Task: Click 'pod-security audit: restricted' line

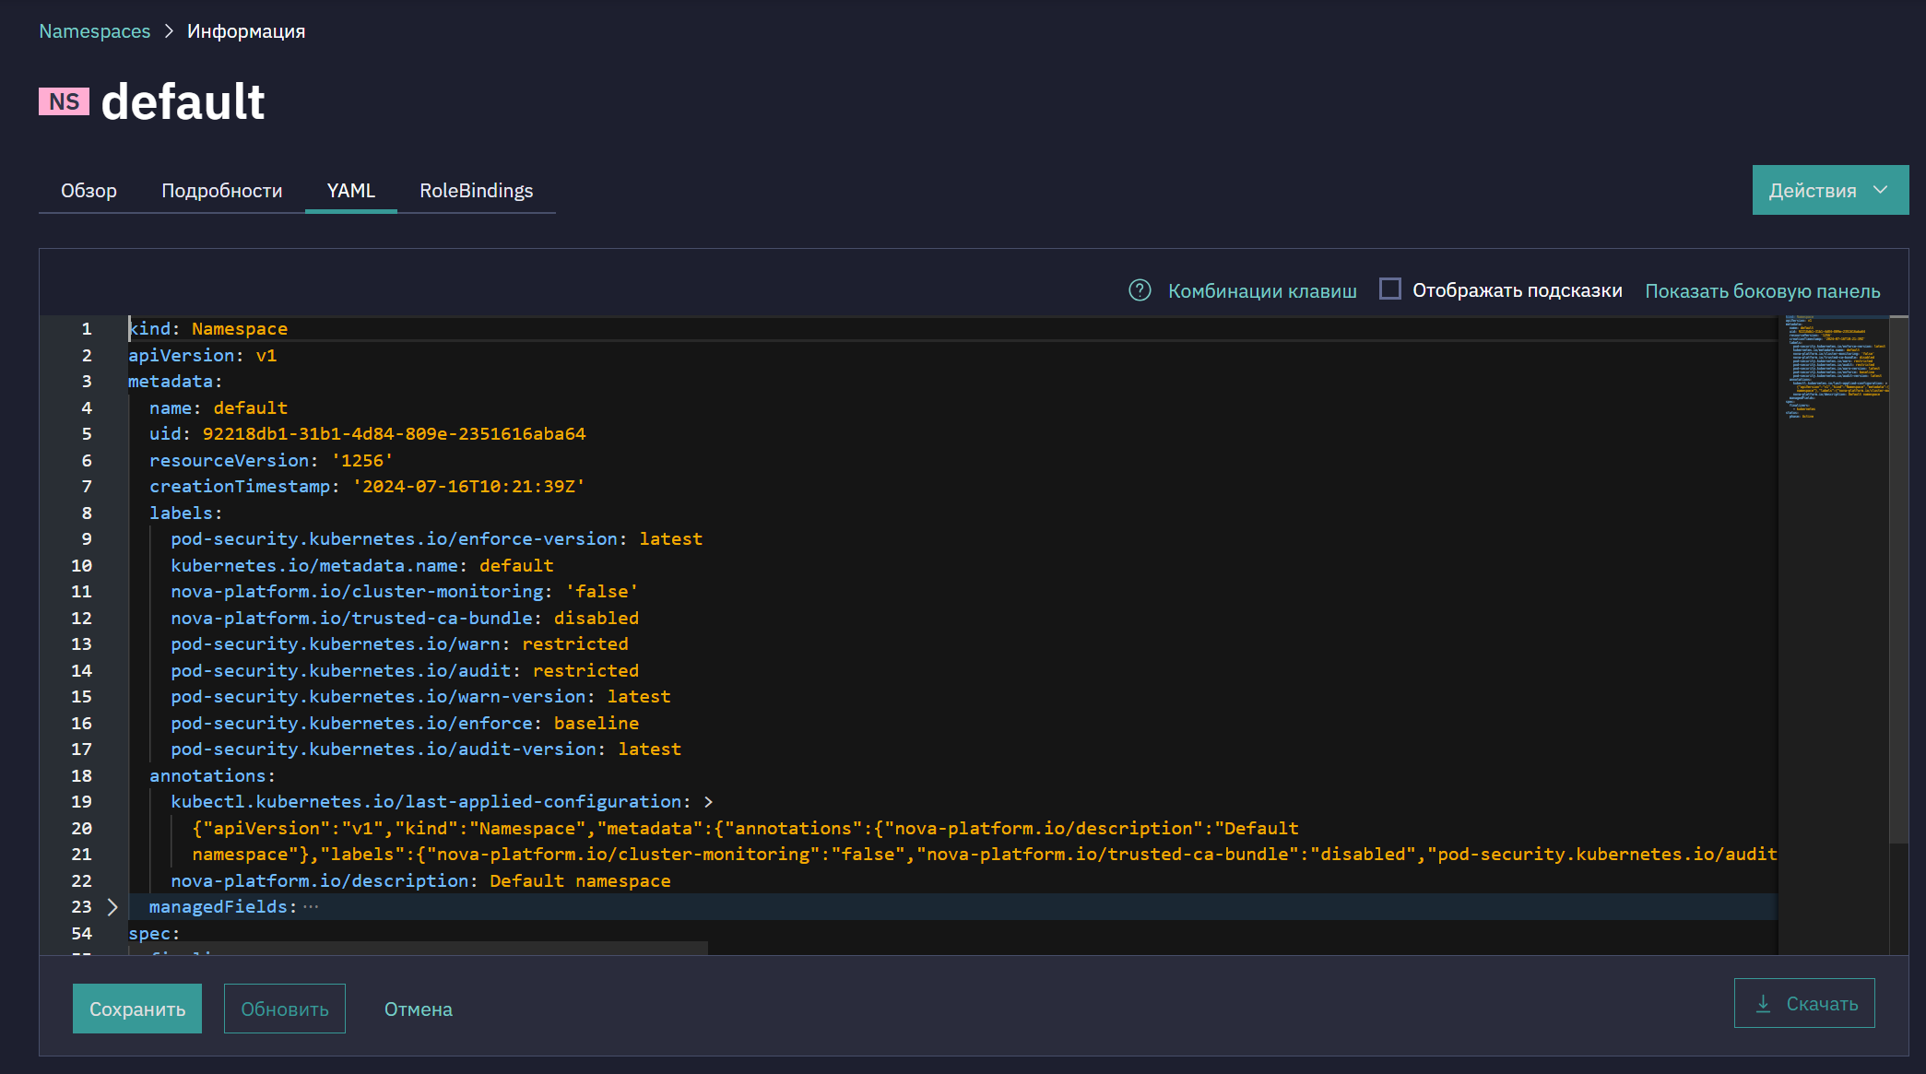Action: point(405,670)
